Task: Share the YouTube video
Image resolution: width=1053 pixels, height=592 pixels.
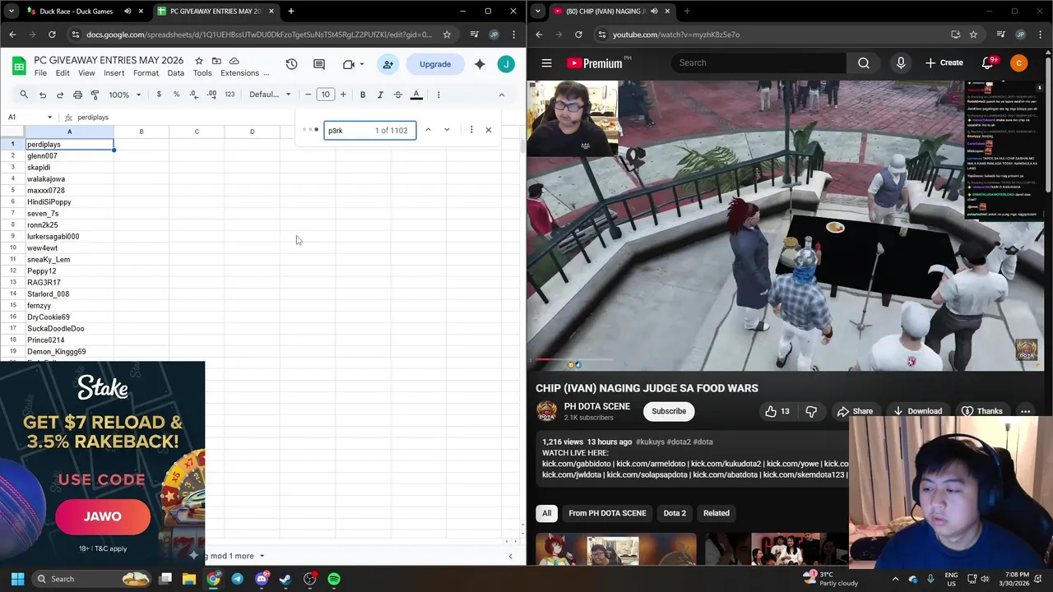Action: (x=855, y=411)
